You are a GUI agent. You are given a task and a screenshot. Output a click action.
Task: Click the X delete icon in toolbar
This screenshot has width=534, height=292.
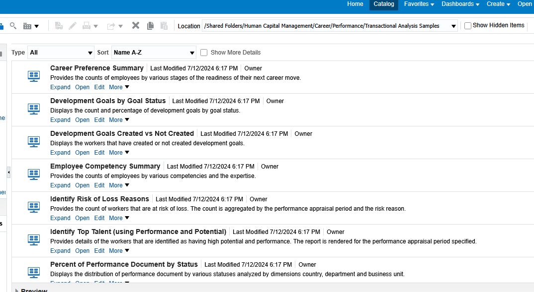click(x=136, y=25)
